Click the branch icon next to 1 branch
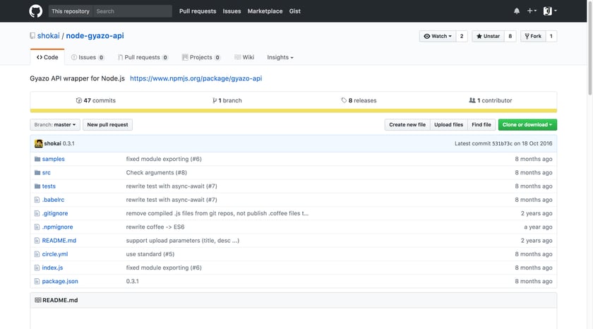The height and width of the screenshot is (329, 593). (215, 100)
